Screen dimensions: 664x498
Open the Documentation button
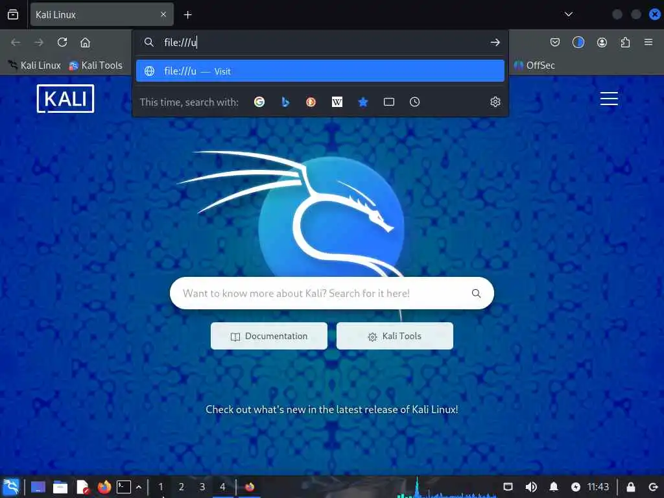[269, 336]
